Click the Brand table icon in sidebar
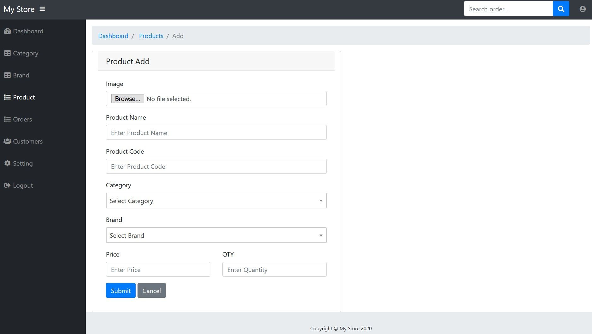This screenshot has height=334, width=592. [x=7, y=75]
